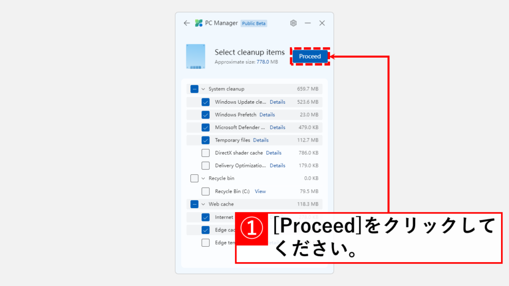Click View link for Recycle Bin (C:)
The width and height of the screenshot is (509, 286).
pos(260,191)
